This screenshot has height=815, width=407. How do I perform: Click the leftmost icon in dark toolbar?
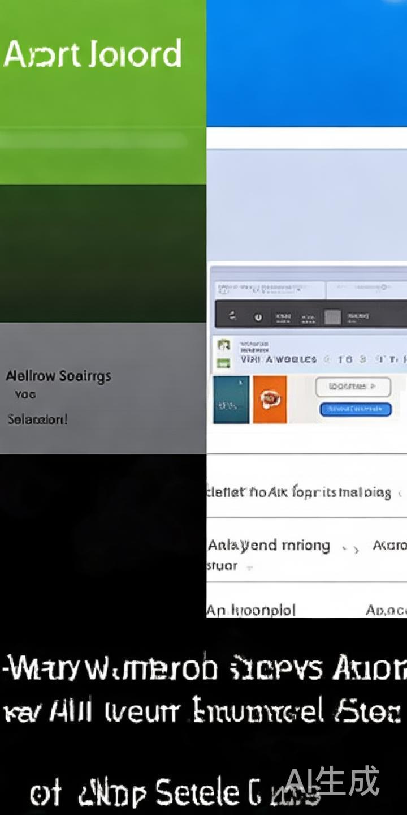232,316
